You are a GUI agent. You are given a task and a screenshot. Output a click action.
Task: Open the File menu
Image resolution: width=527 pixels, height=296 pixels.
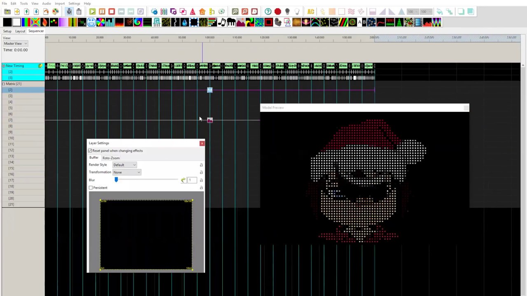coord(4,3)
